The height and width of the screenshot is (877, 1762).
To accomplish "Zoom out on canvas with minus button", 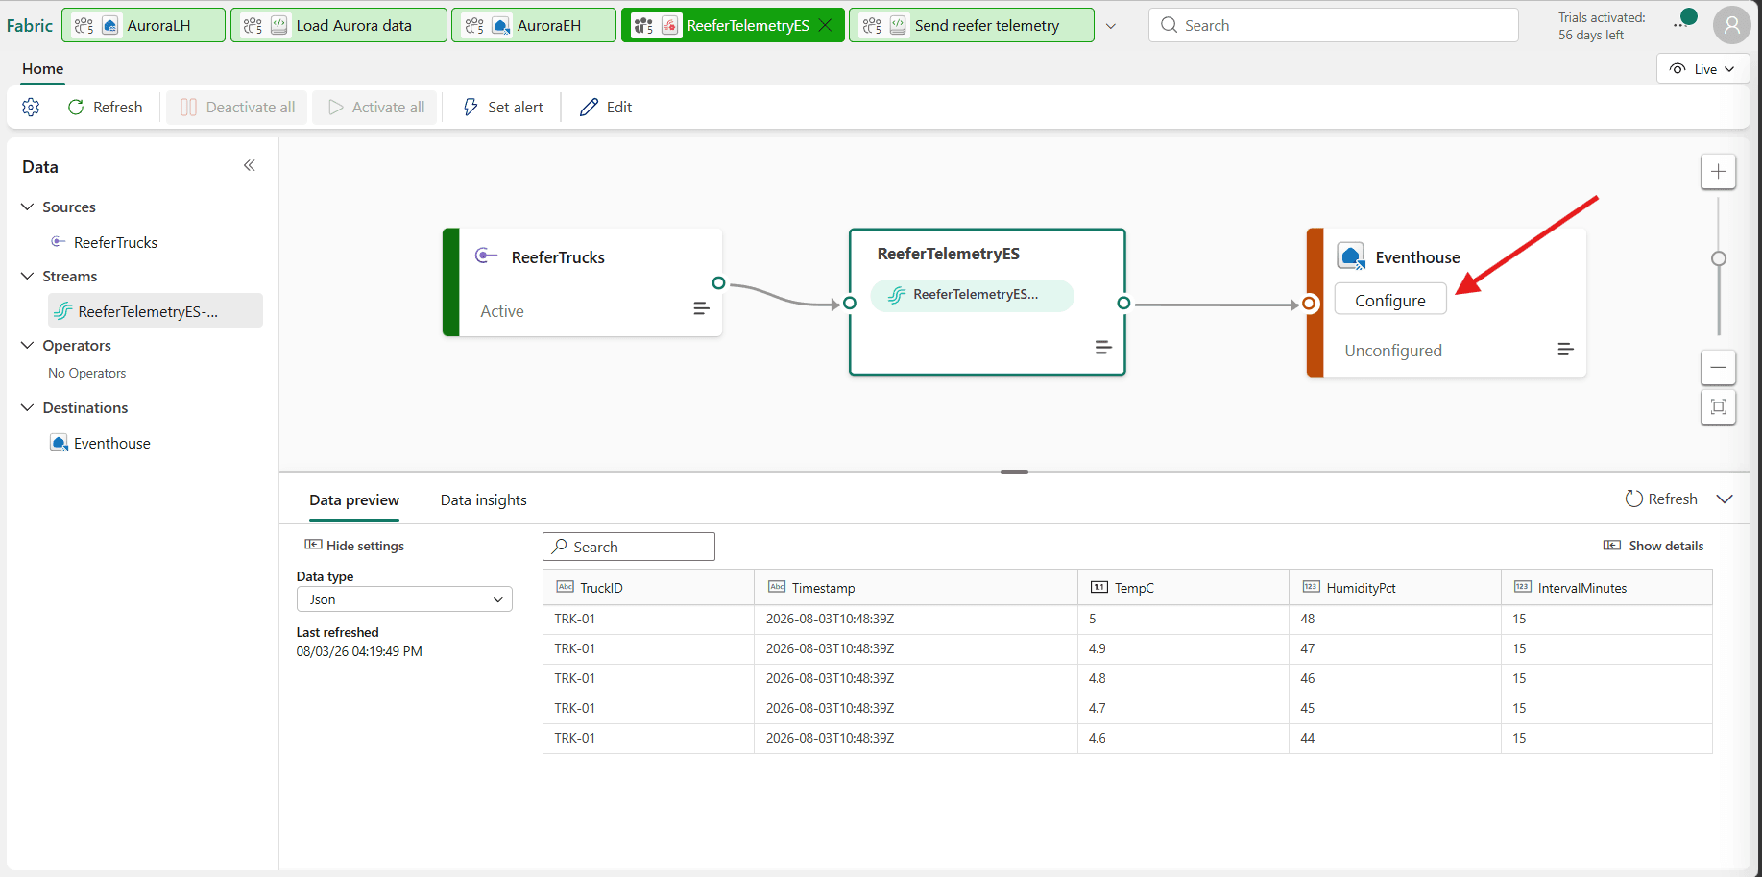I will [x=1719, y=367].
